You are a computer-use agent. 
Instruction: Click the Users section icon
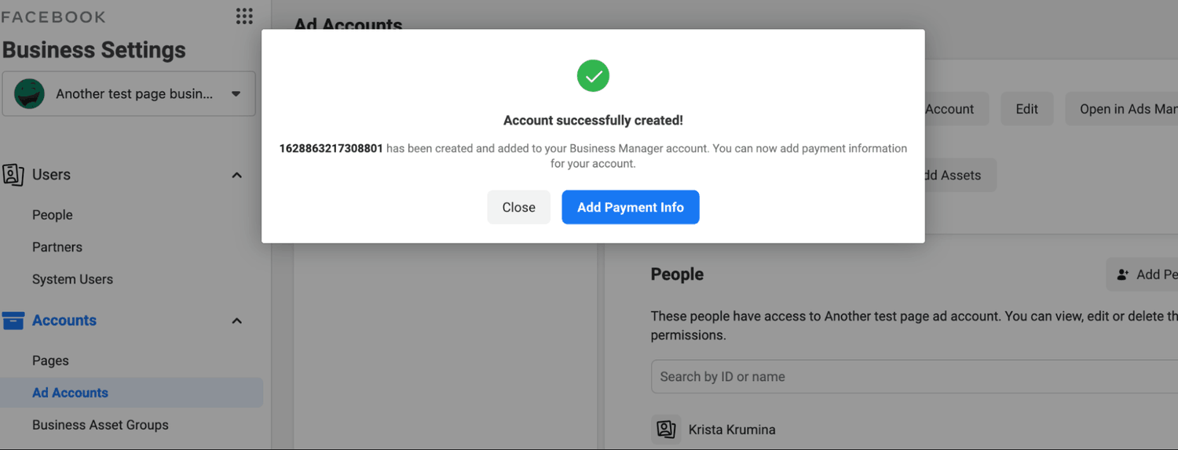pos(13,174)
